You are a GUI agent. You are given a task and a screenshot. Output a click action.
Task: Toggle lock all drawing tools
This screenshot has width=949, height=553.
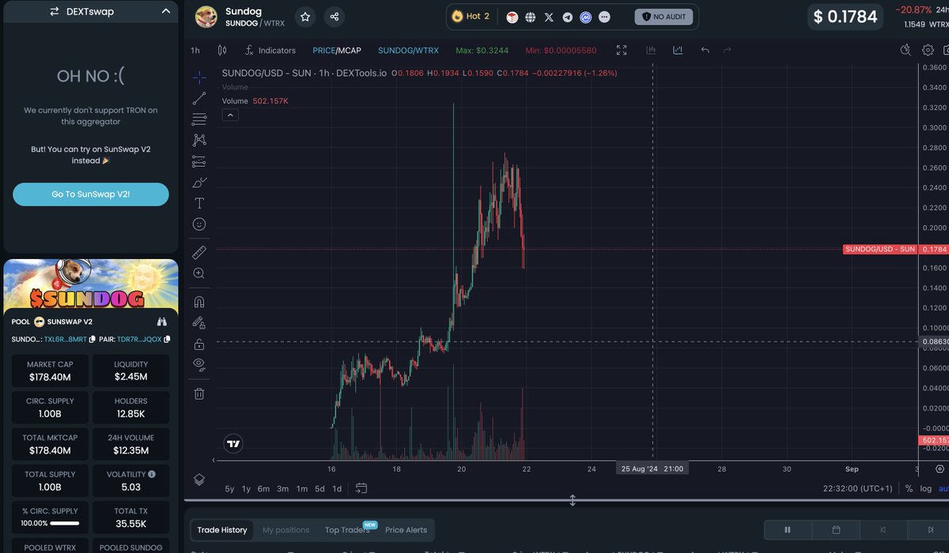coord(199,344)
